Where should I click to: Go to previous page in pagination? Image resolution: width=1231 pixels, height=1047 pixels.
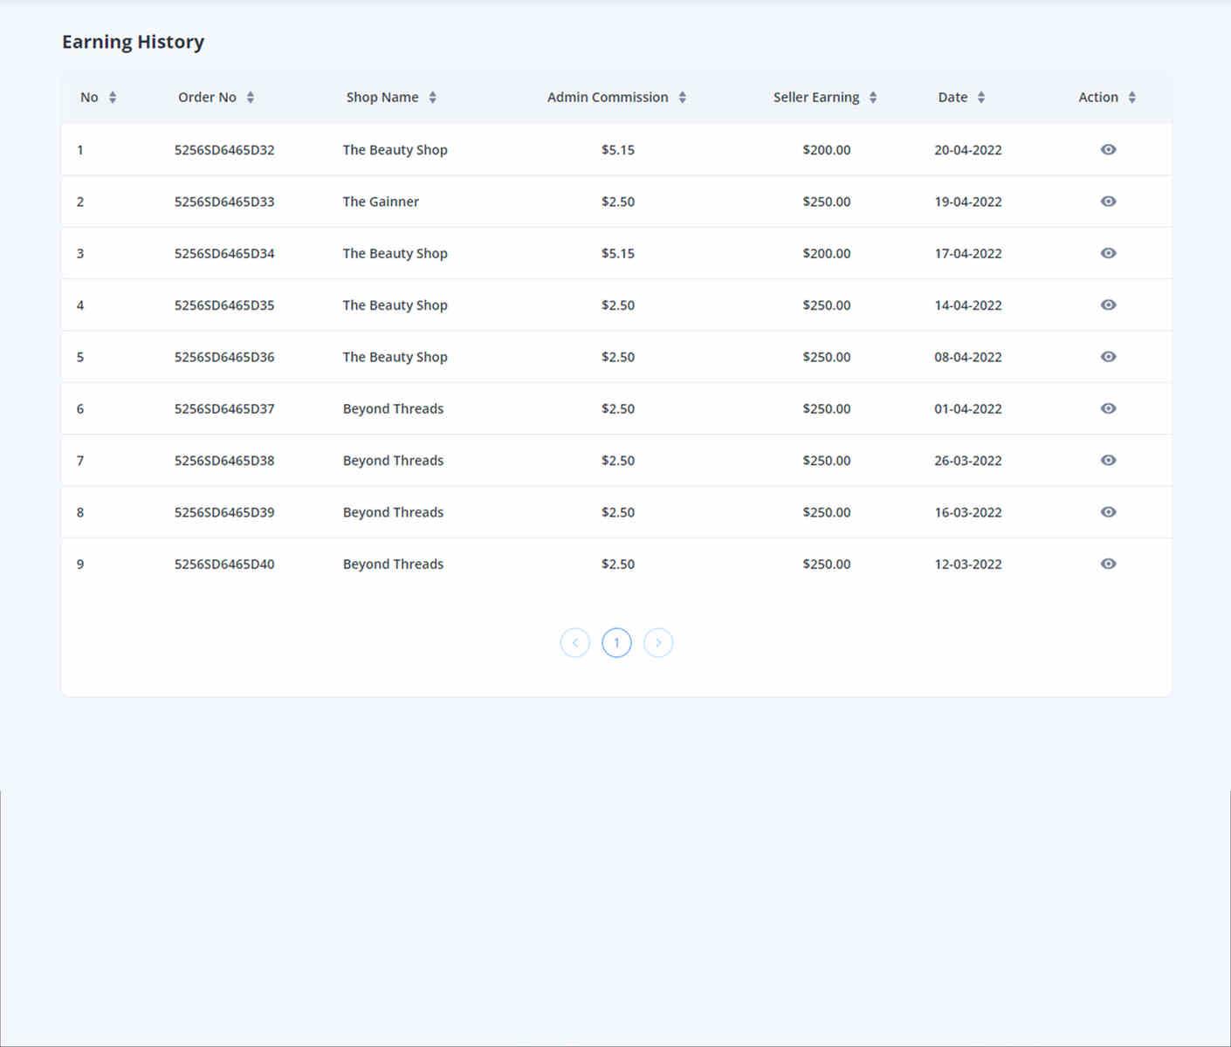click(574, 643)
